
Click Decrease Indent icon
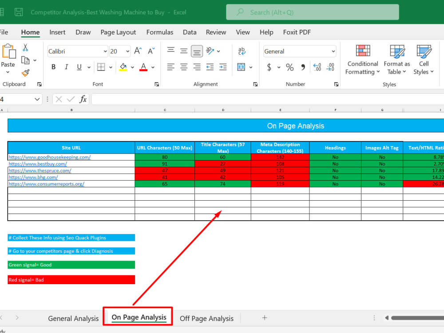coord(210,67)
